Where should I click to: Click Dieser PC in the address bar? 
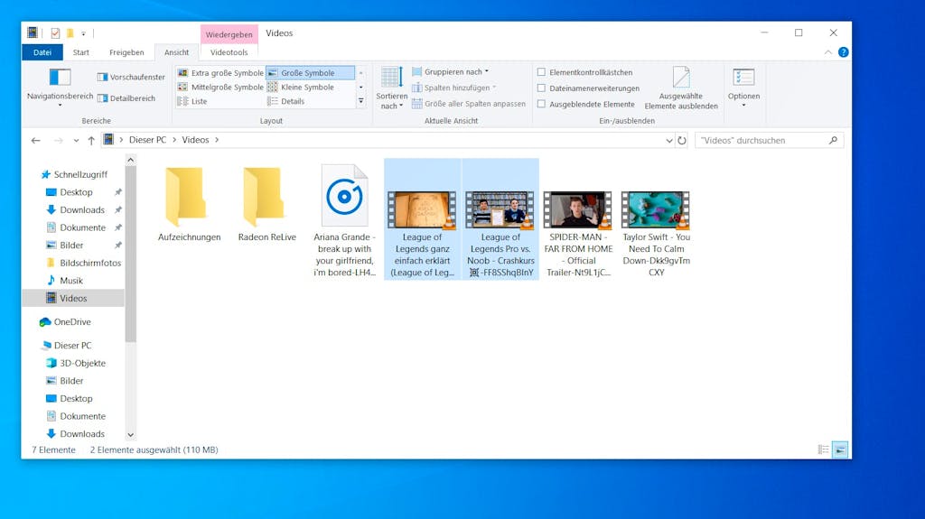pyautogui.click(x=147, y=140)
